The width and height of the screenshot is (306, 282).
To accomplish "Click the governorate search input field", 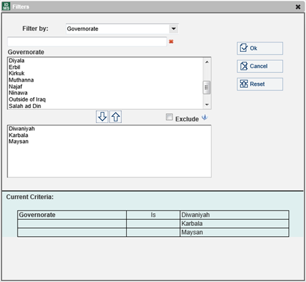I will tap(87, 42).
